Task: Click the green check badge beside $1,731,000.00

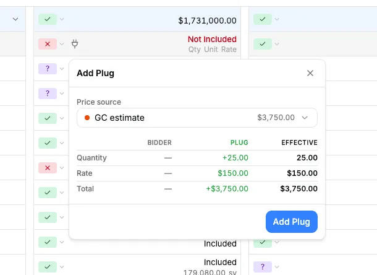Action: point(48,19)
